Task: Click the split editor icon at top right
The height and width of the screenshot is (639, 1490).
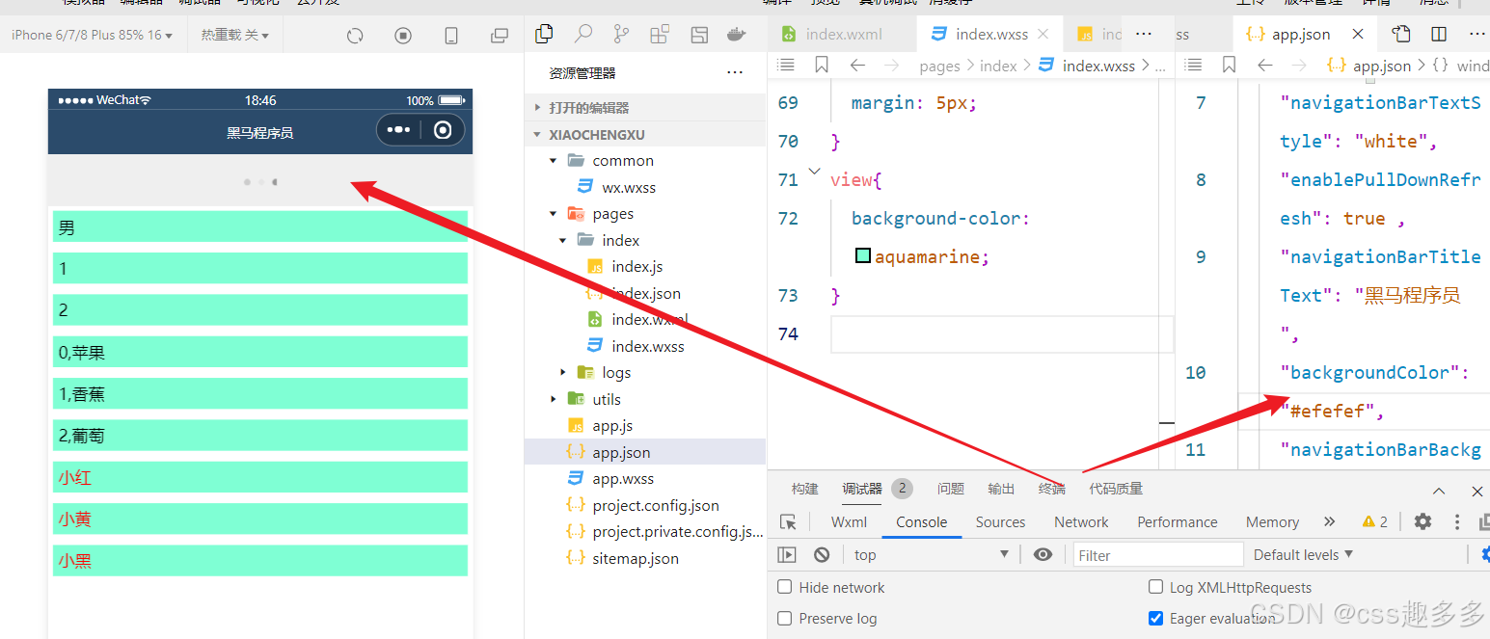Action: 1439,34
